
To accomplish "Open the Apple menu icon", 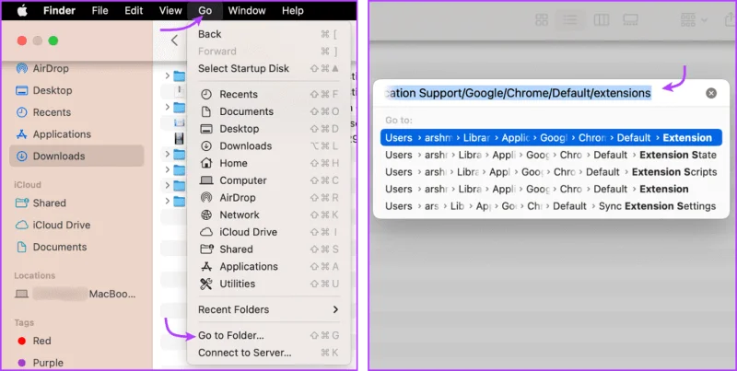I will 21,10.
